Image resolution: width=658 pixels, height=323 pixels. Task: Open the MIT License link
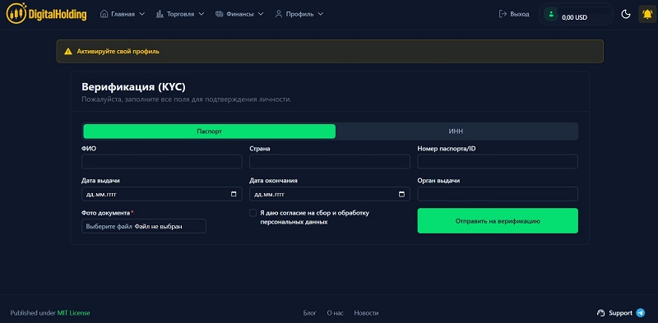tap(73, 313)
